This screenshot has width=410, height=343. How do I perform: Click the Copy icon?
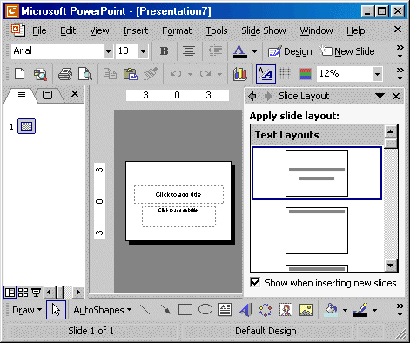(110, 74)
